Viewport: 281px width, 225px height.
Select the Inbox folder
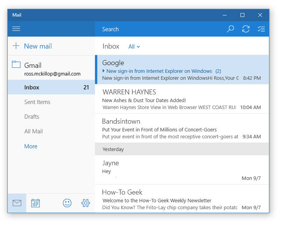click(x=51, y=87)
